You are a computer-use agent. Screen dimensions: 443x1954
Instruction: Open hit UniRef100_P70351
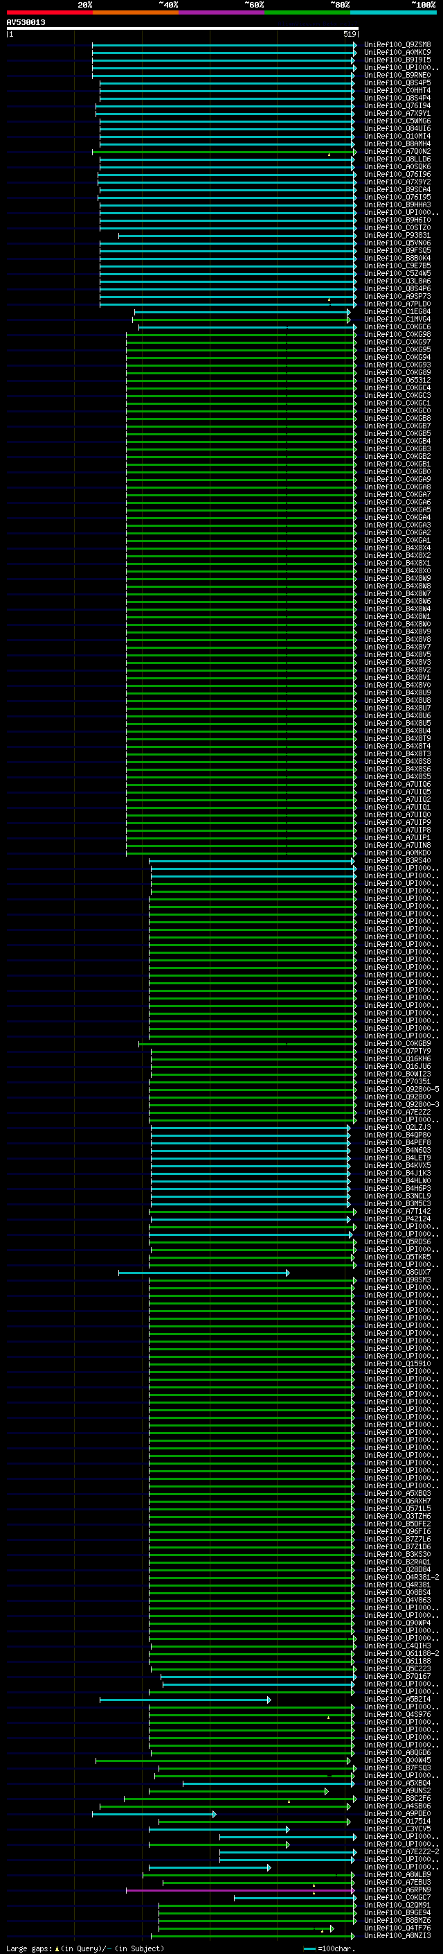397,1082
